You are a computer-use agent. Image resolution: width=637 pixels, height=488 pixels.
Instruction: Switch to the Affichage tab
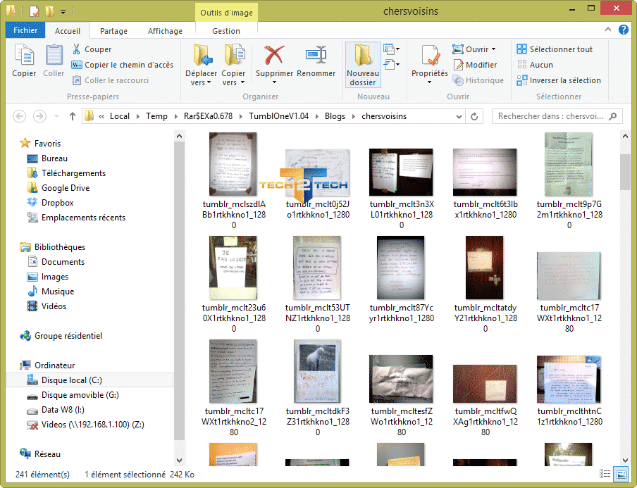pyautogui.click(x=165, y=31)
